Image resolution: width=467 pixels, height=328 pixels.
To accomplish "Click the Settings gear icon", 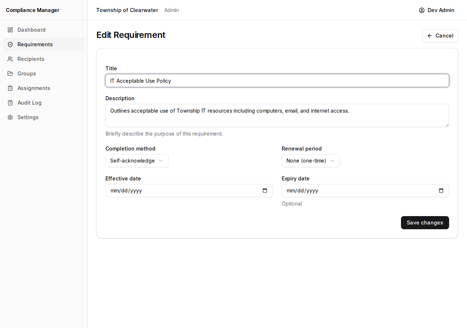I will [x=10, y=117].
